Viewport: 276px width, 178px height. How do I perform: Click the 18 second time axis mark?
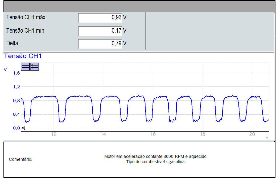(203, 134)
